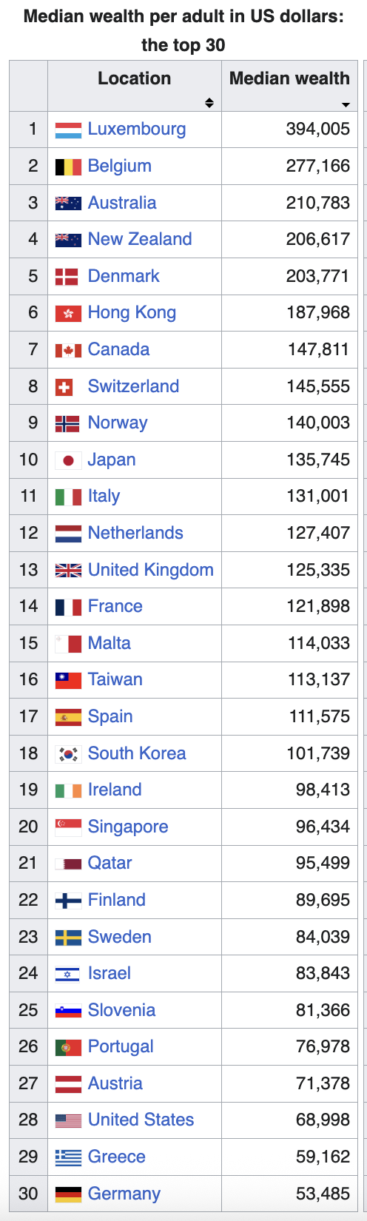Open the New Zealand link

[x=140, y=239]
